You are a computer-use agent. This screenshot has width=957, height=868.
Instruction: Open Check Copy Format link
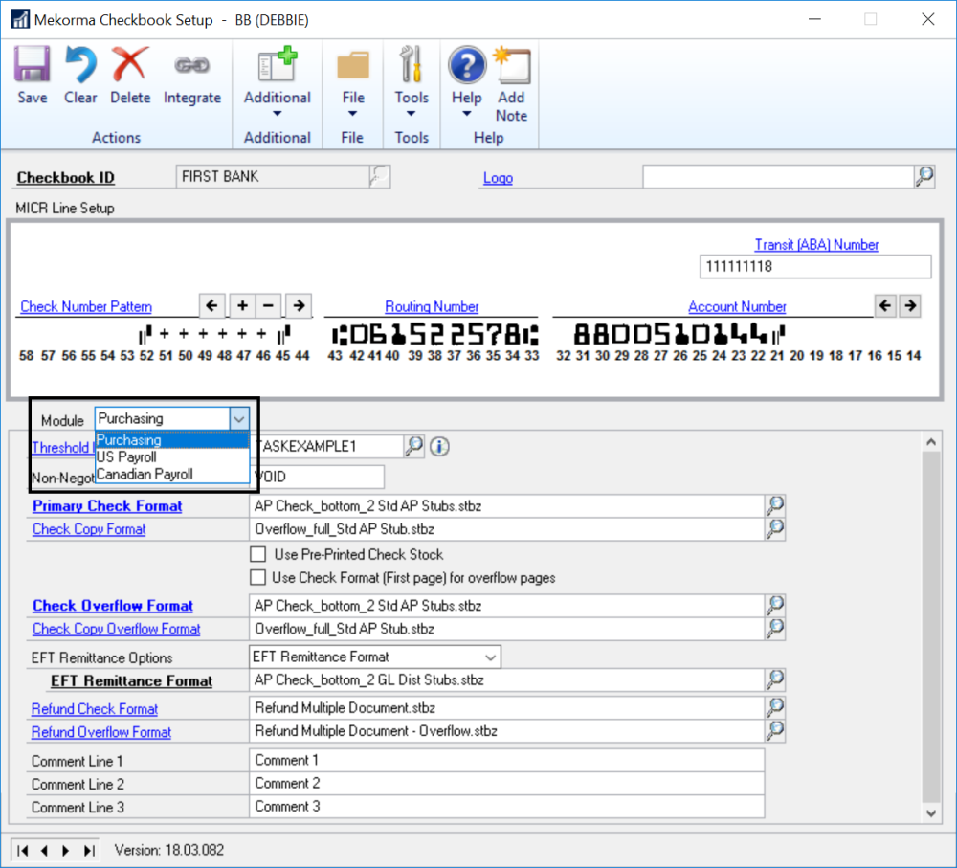89,529
